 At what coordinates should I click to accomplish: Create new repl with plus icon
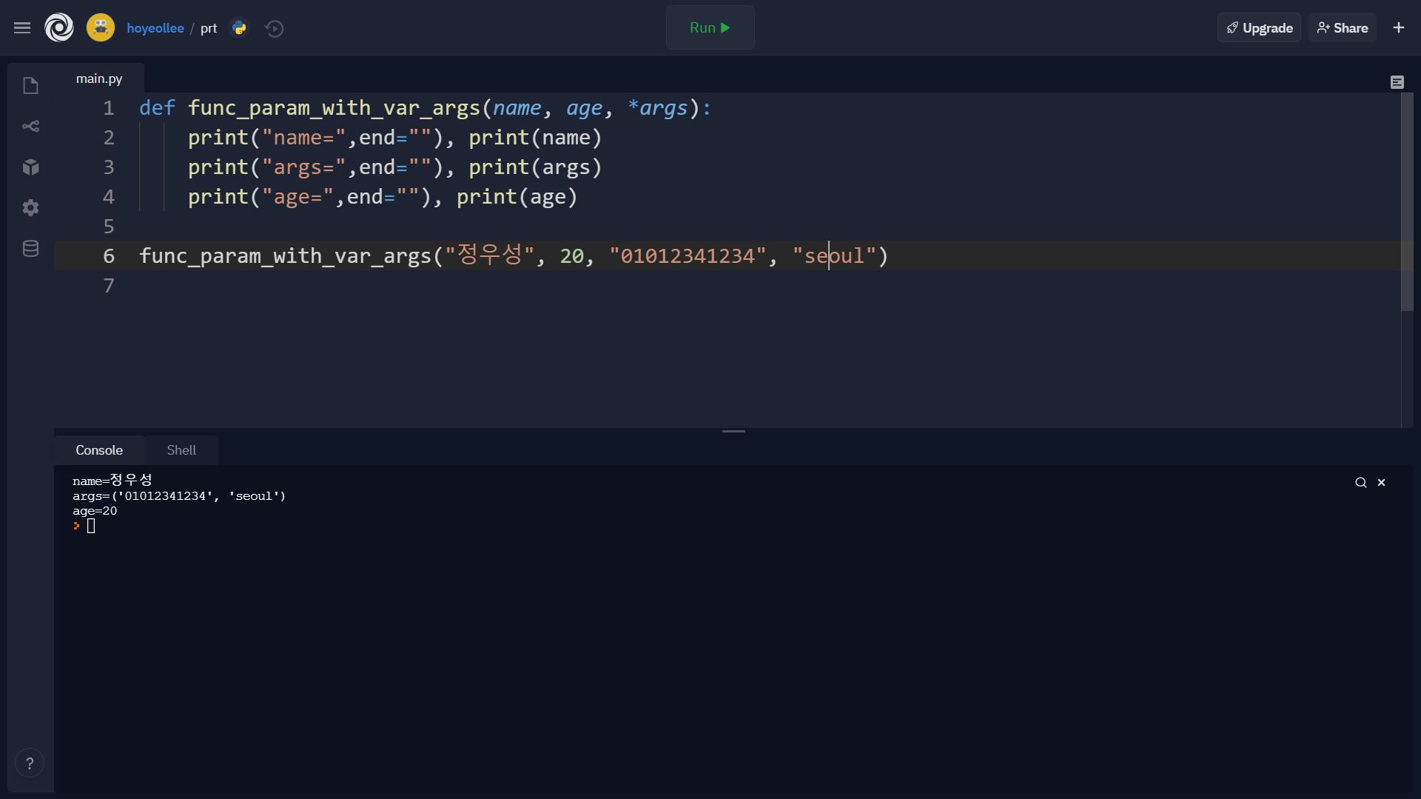(x=1399, y=27)
